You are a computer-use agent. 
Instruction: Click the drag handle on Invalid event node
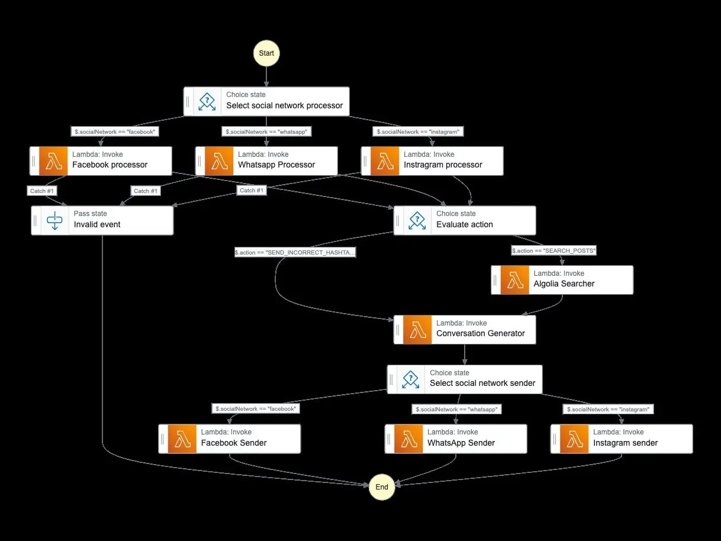coord(36,220)
